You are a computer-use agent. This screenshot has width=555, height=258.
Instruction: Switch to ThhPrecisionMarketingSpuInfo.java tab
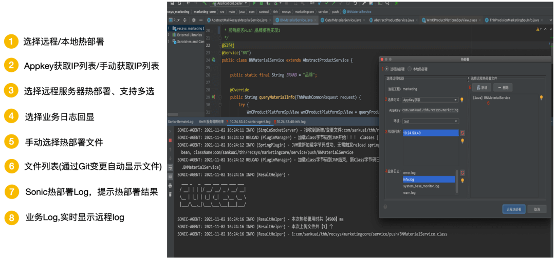click(513, 20)
